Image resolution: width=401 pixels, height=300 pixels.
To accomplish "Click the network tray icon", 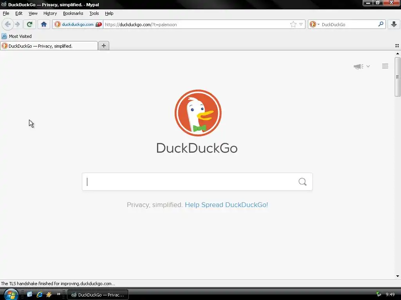I will pyautogui.click(x=379, y=295).
